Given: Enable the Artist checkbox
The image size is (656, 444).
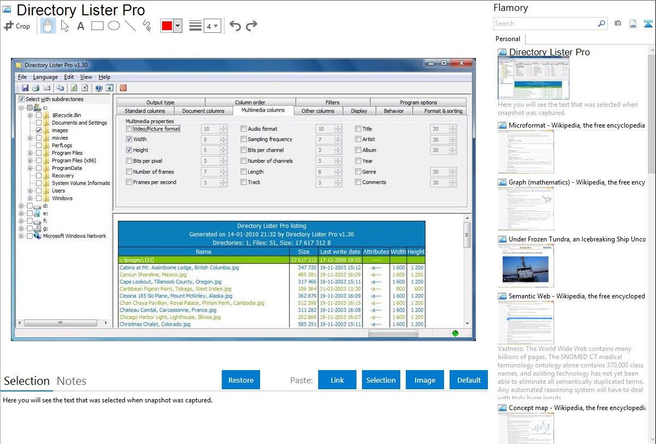Looking at the screenshot, I should (x=358, y=140).
